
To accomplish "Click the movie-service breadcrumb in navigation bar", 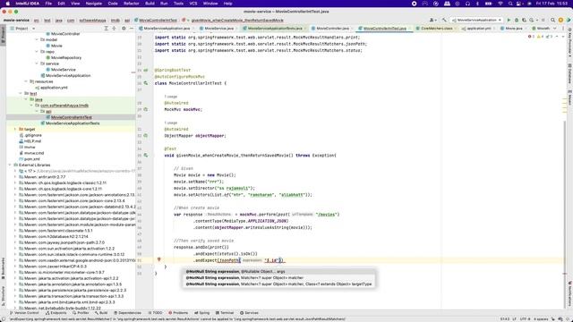I will (16, 20).
